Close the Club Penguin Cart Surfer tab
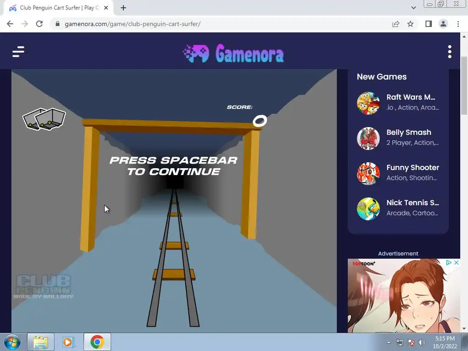Viewport: 468px width, 351px height. pos(106,8)
